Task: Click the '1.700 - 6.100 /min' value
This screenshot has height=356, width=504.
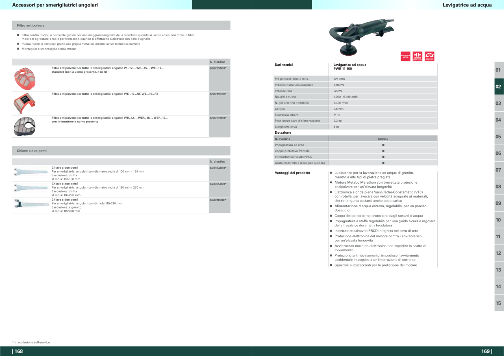Action: (x=345, y=97)
